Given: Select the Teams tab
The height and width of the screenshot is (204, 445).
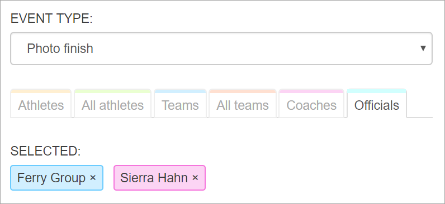Looking at the screenshot, I should [180, 104].
